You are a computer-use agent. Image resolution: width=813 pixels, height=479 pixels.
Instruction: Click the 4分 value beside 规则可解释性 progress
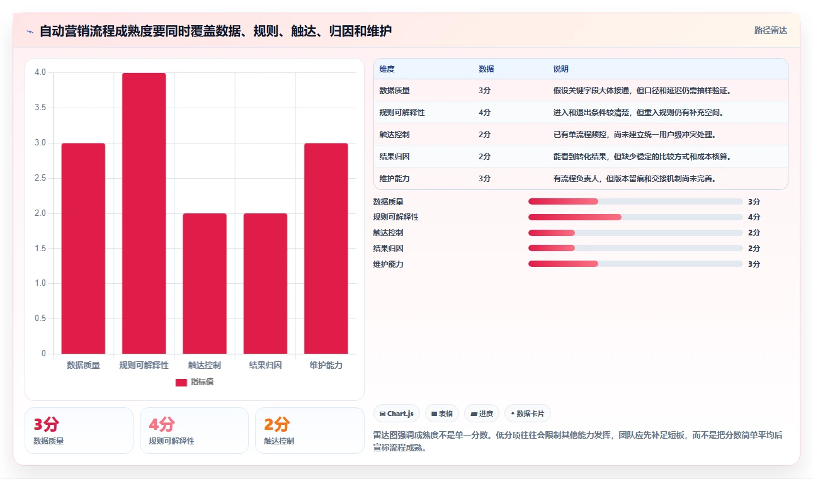(x=754, y=217)
